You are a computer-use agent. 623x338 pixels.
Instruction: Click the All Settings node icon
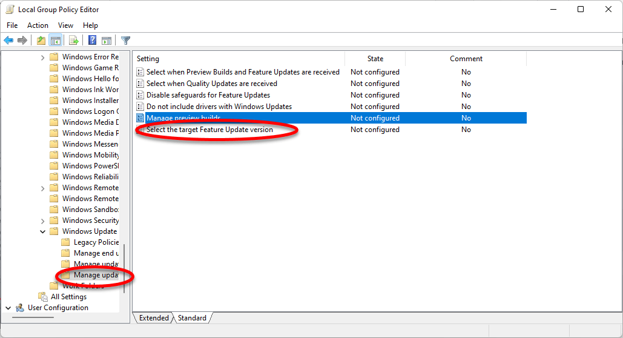pos(43,297)
